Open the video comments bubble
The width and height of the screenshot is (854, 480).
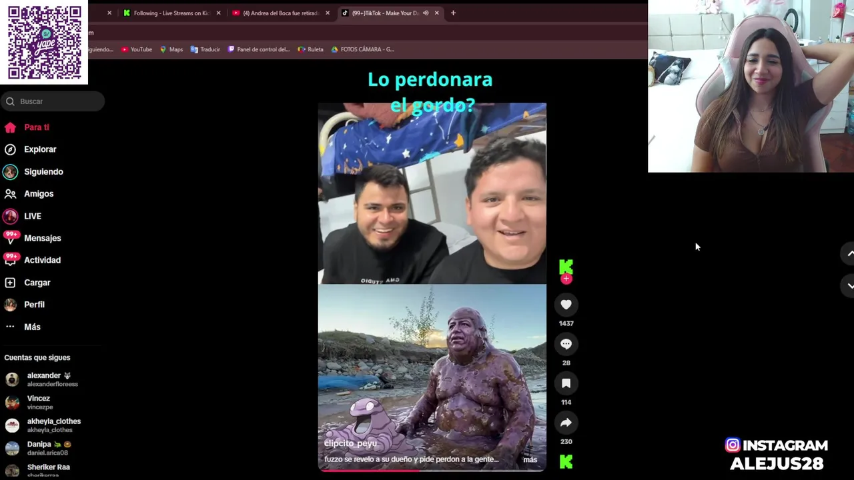(x=566, y=344)
